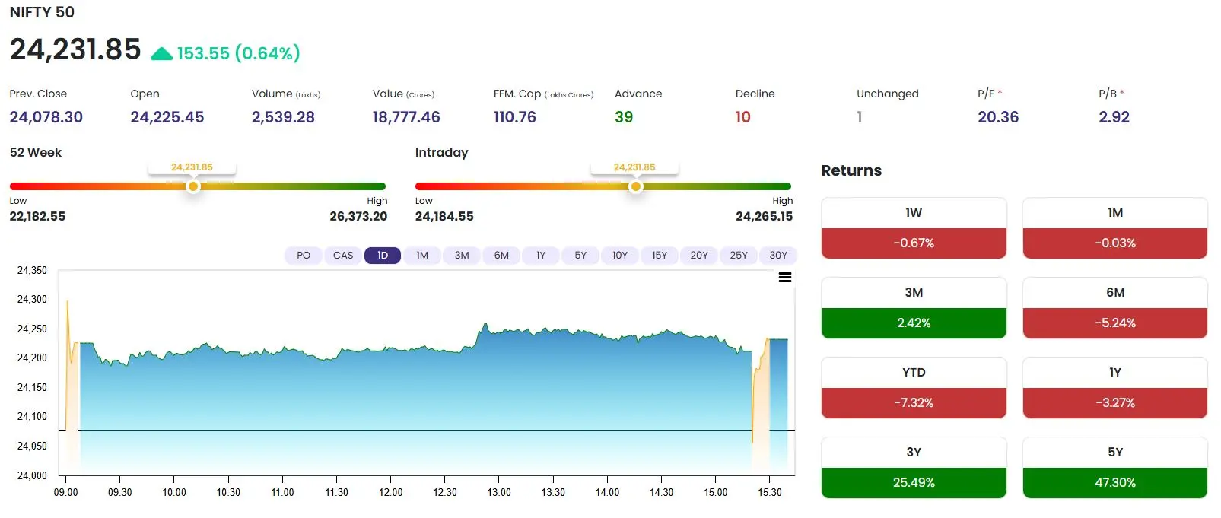Viewport: 1221px width, 518px height.
Task: Open the 3Y returns card
Action: (914, 468)
